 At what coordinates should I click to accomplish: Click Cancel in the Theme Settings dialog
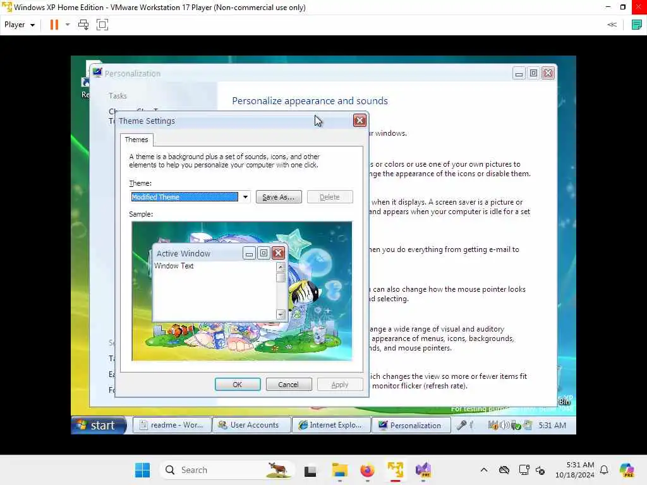pyautogui.click(x=288, y=385)
